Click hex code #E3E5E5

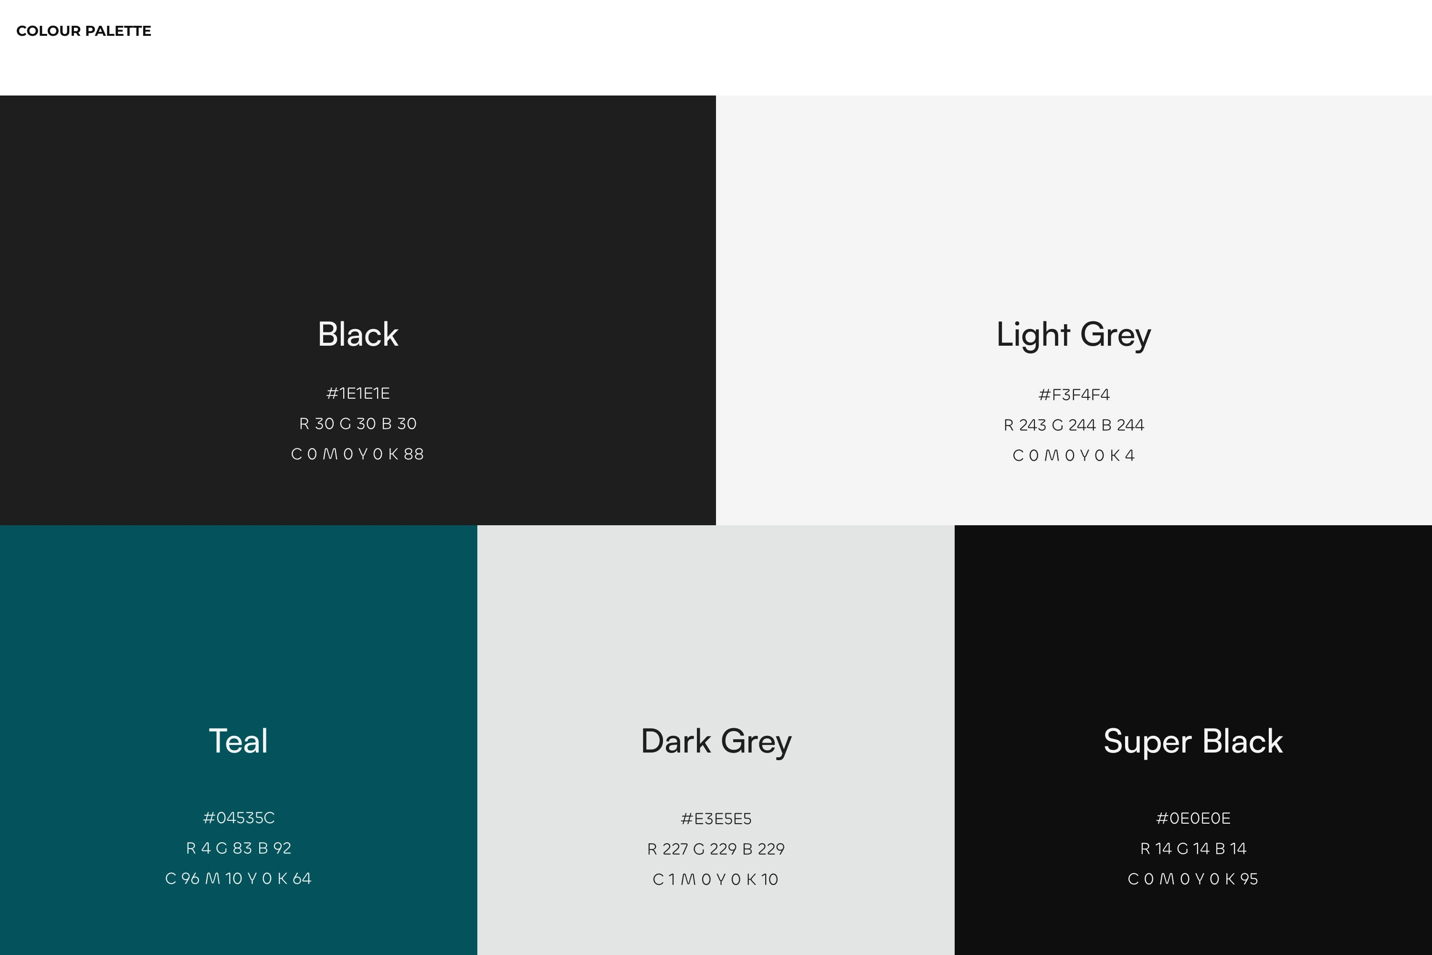pyautogui.click(x=716, y=819)
